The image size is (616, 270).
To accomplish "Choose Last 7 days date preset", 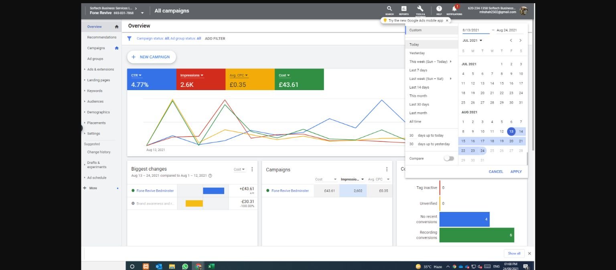I will (x=418, y=70).
